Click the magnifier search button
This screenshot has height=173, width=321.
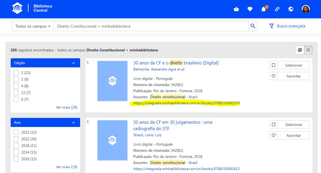coord(253,26)
